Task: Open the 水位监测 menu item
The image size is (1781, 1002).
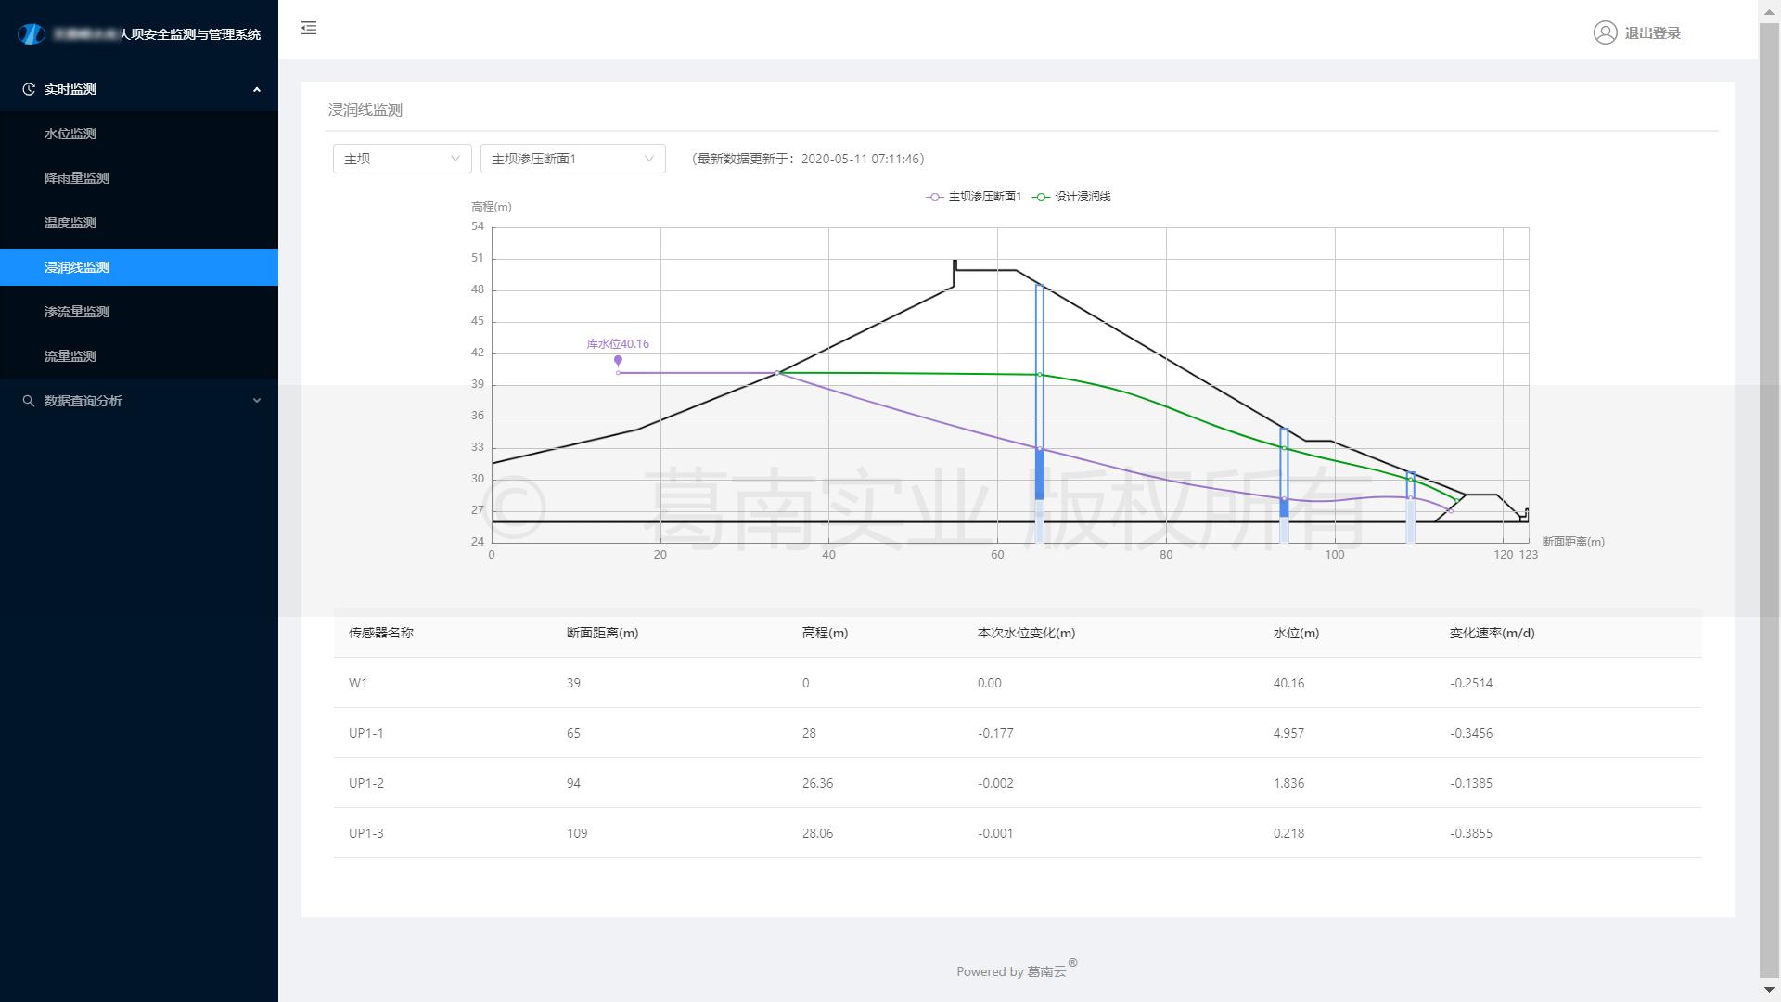Action: 70,134
